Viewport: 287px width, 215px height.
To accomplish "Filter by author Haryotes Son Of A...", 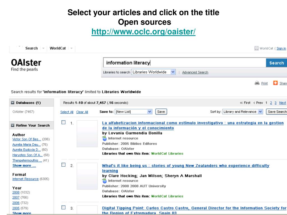I will click(x=27, y=155).
